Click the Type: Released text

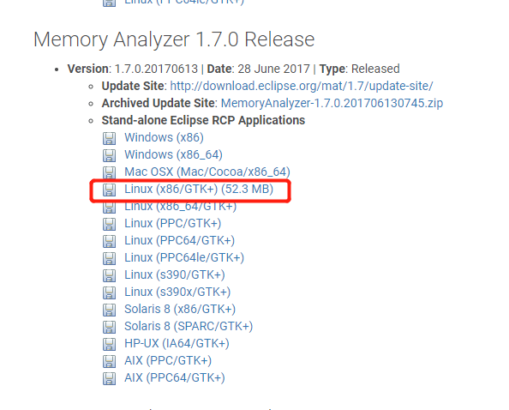coord(359,69)
